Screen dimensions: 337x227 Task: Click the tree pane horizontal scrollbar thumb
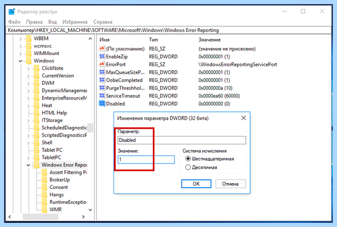40,217
